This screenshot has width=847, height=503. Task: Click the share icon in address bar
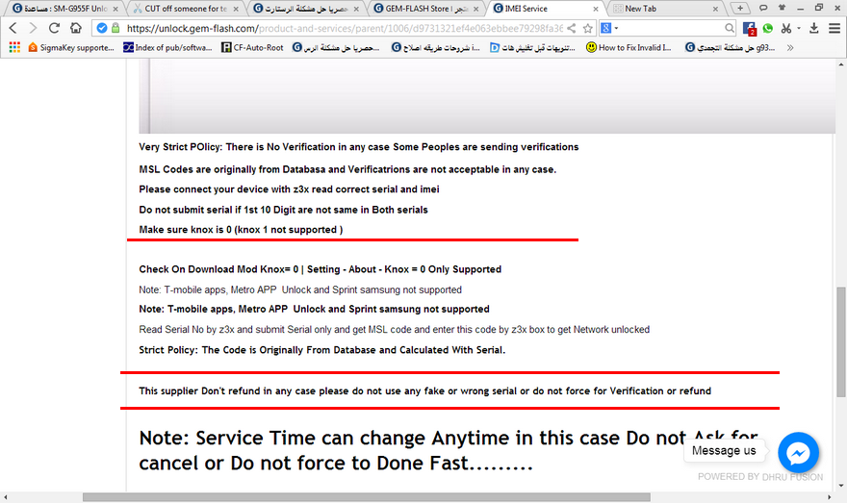(x=572, y=28)
